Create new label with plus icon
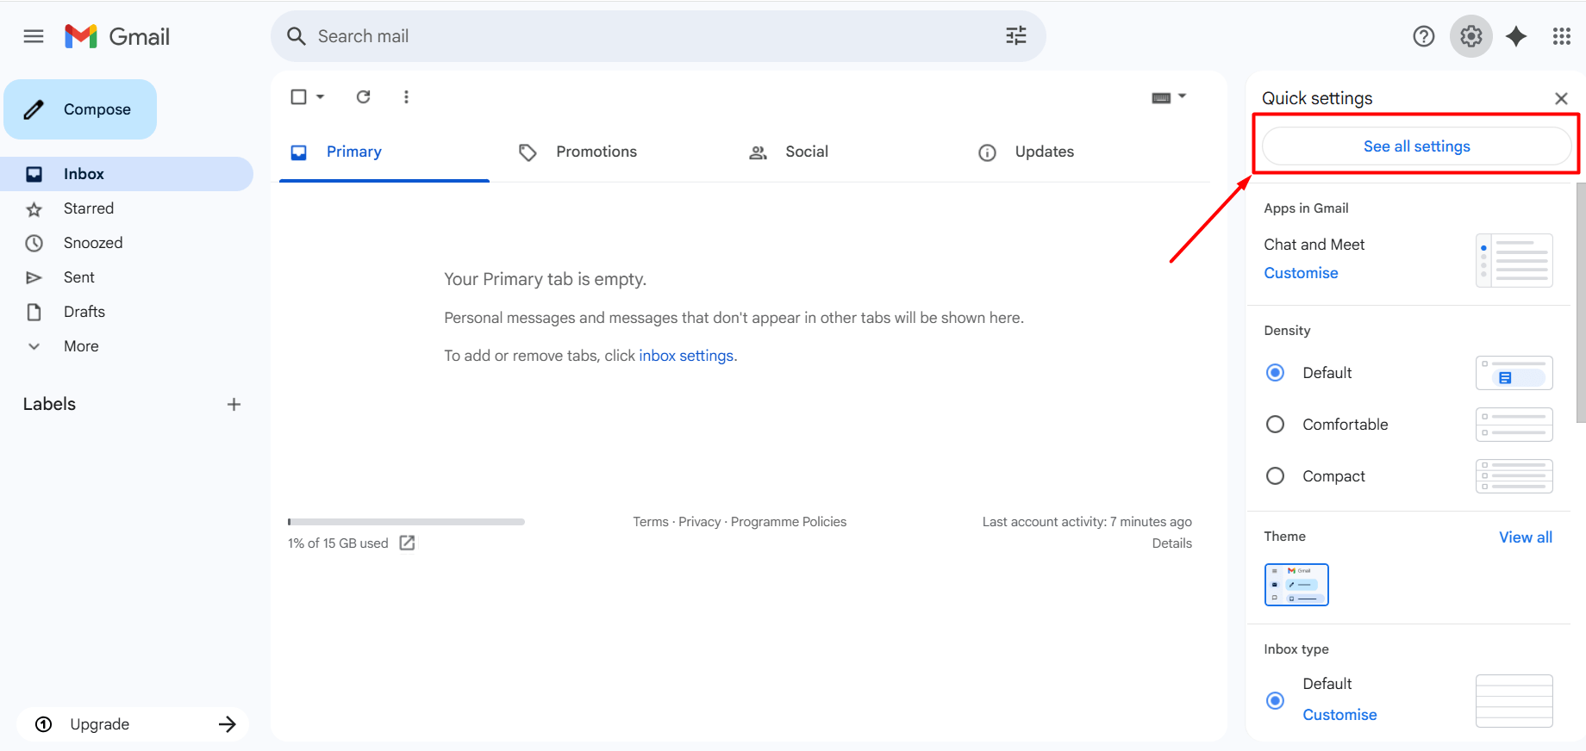Screen dimensions: 1586x751 pos(234,404)
